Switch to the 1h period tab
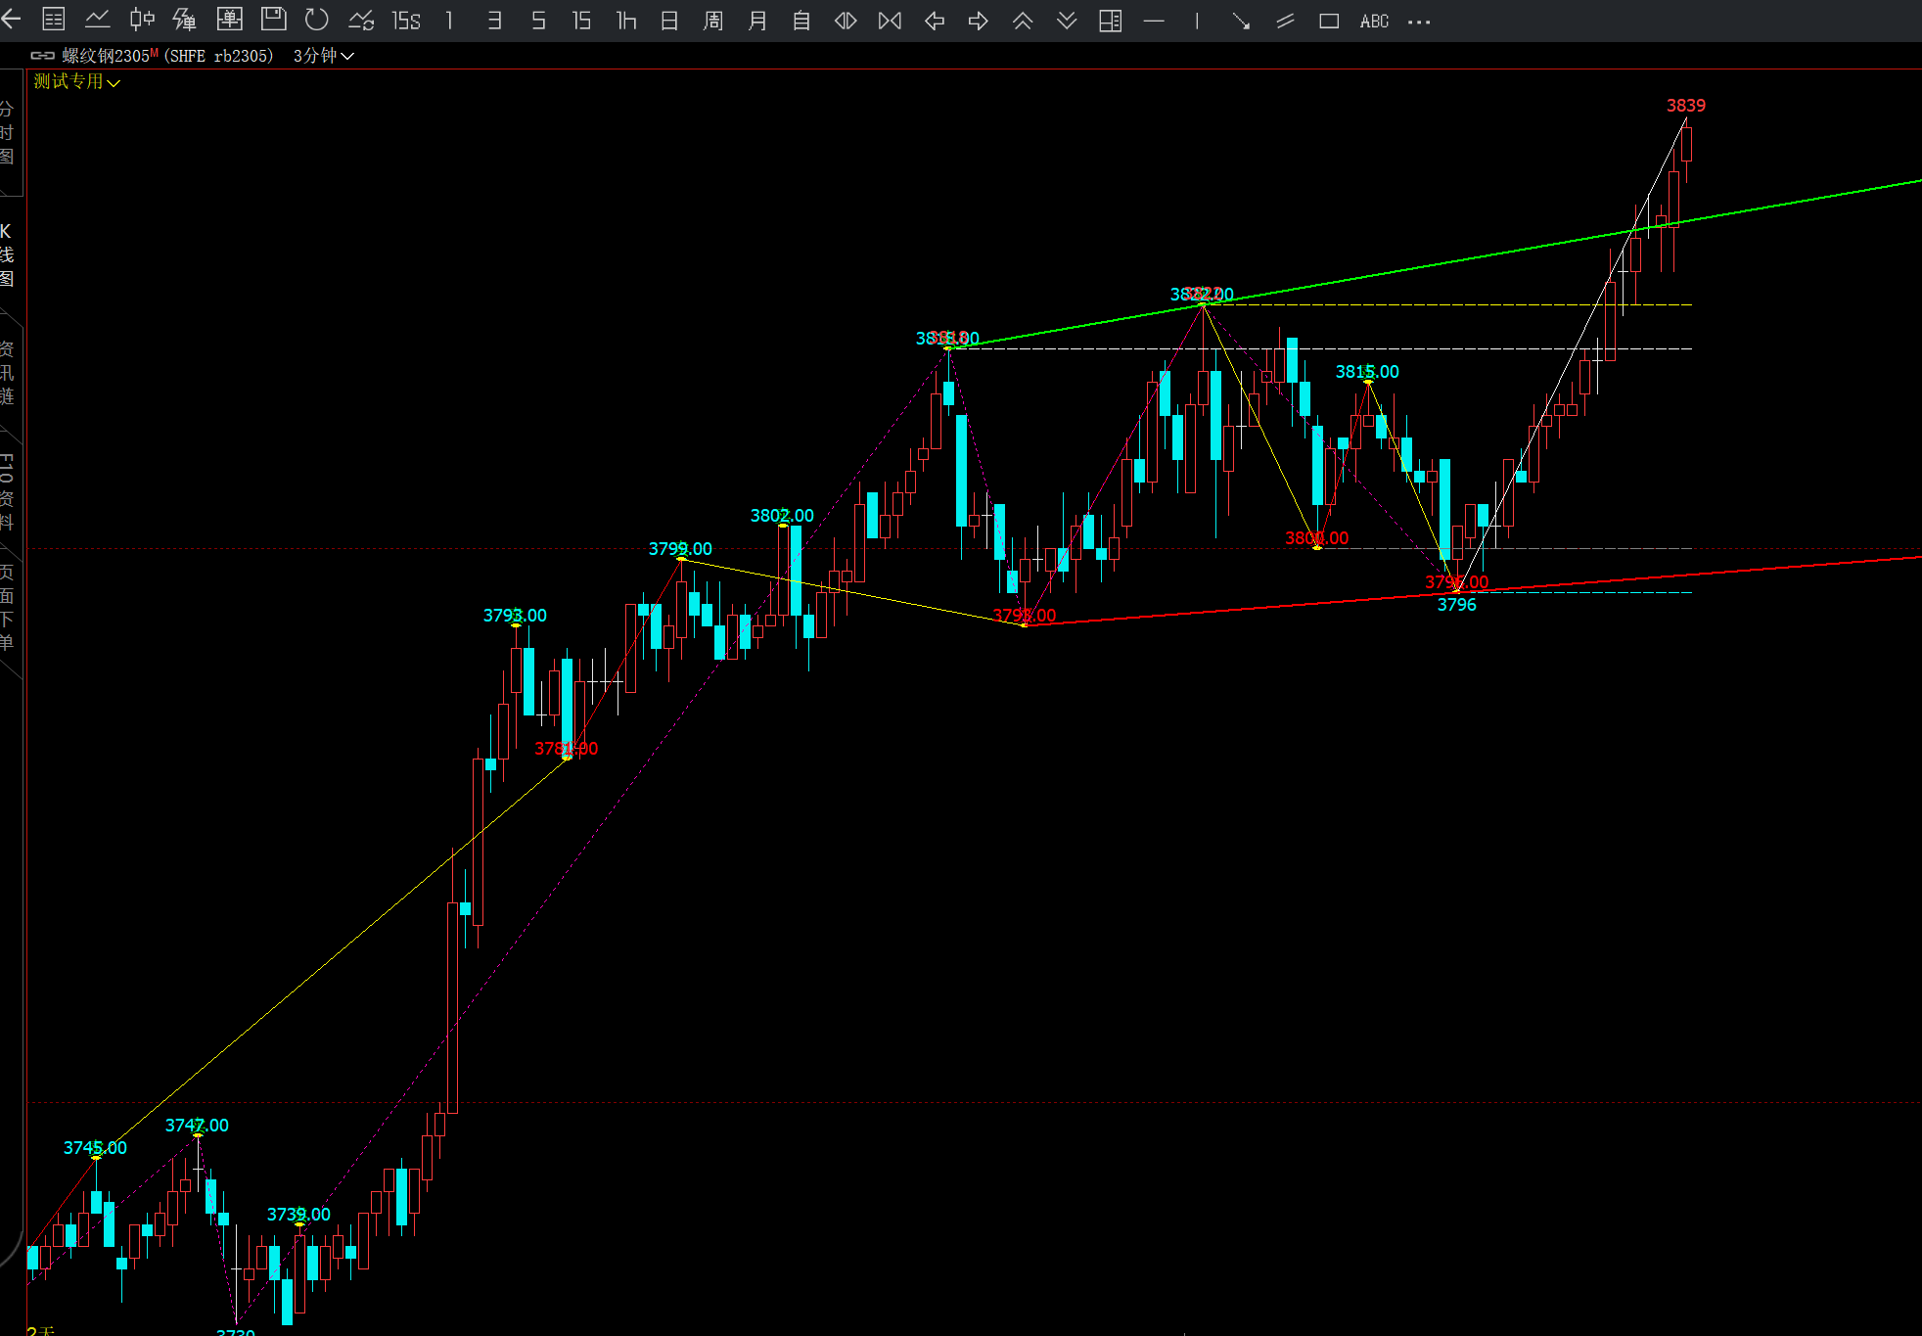Screen dimensions: 1922x1336 click(626, 21)
